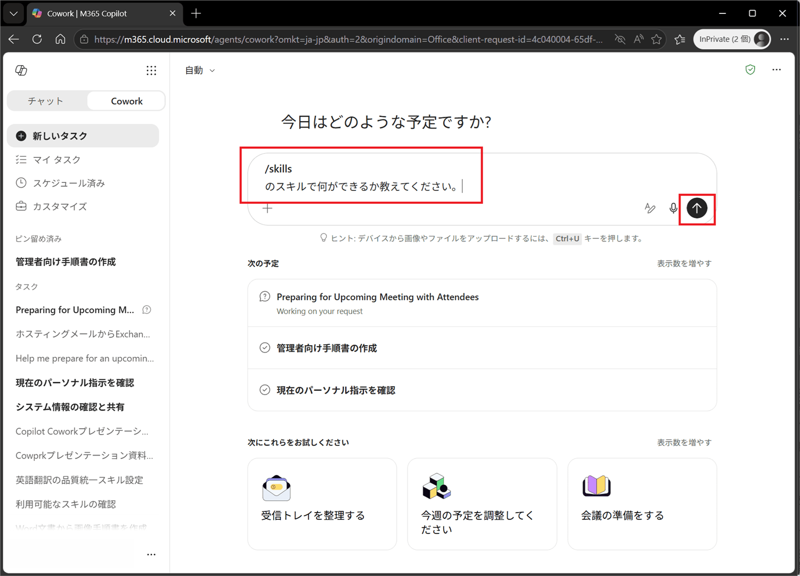Open task ホスティングメールからExchan...
Viewport: 800px width, 576px height.
[83, 334]
